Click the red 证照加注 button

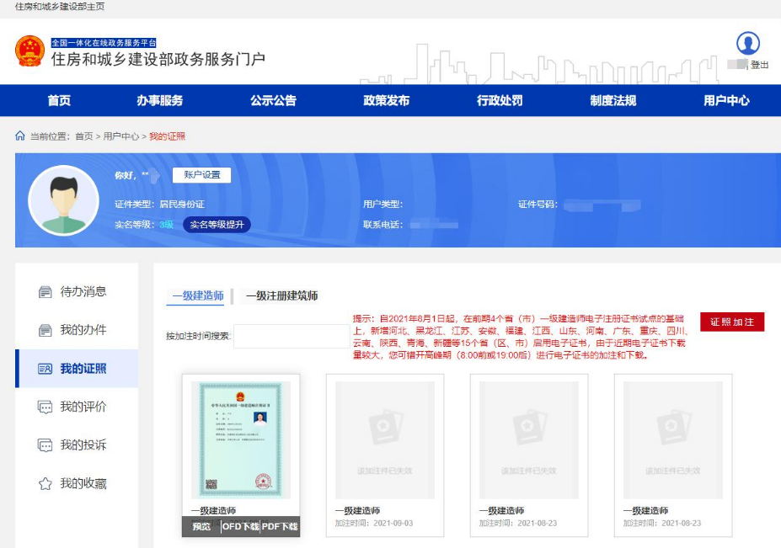731,322
